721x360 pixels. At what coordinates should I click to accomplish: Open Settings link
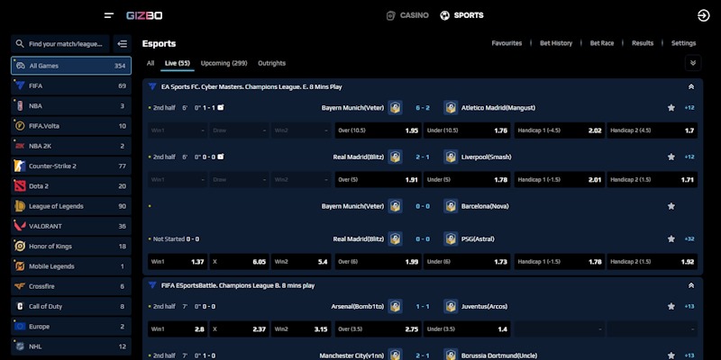(683, 43)
